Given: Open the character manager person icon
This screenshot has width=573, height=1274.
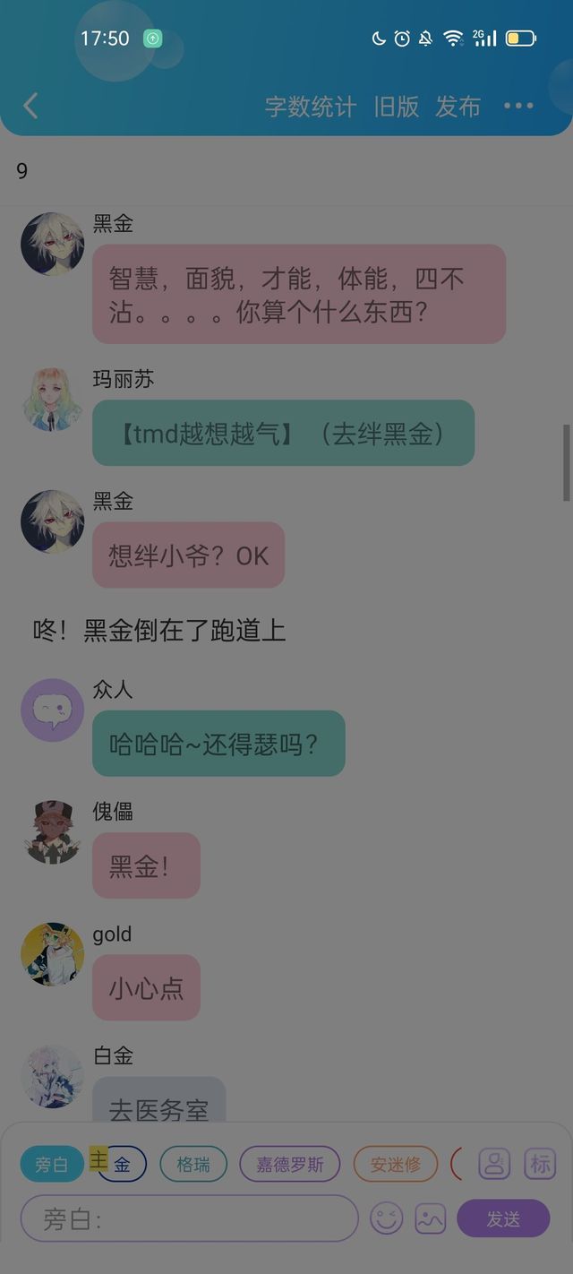Looking at the screenshot, I should 494,1164.
